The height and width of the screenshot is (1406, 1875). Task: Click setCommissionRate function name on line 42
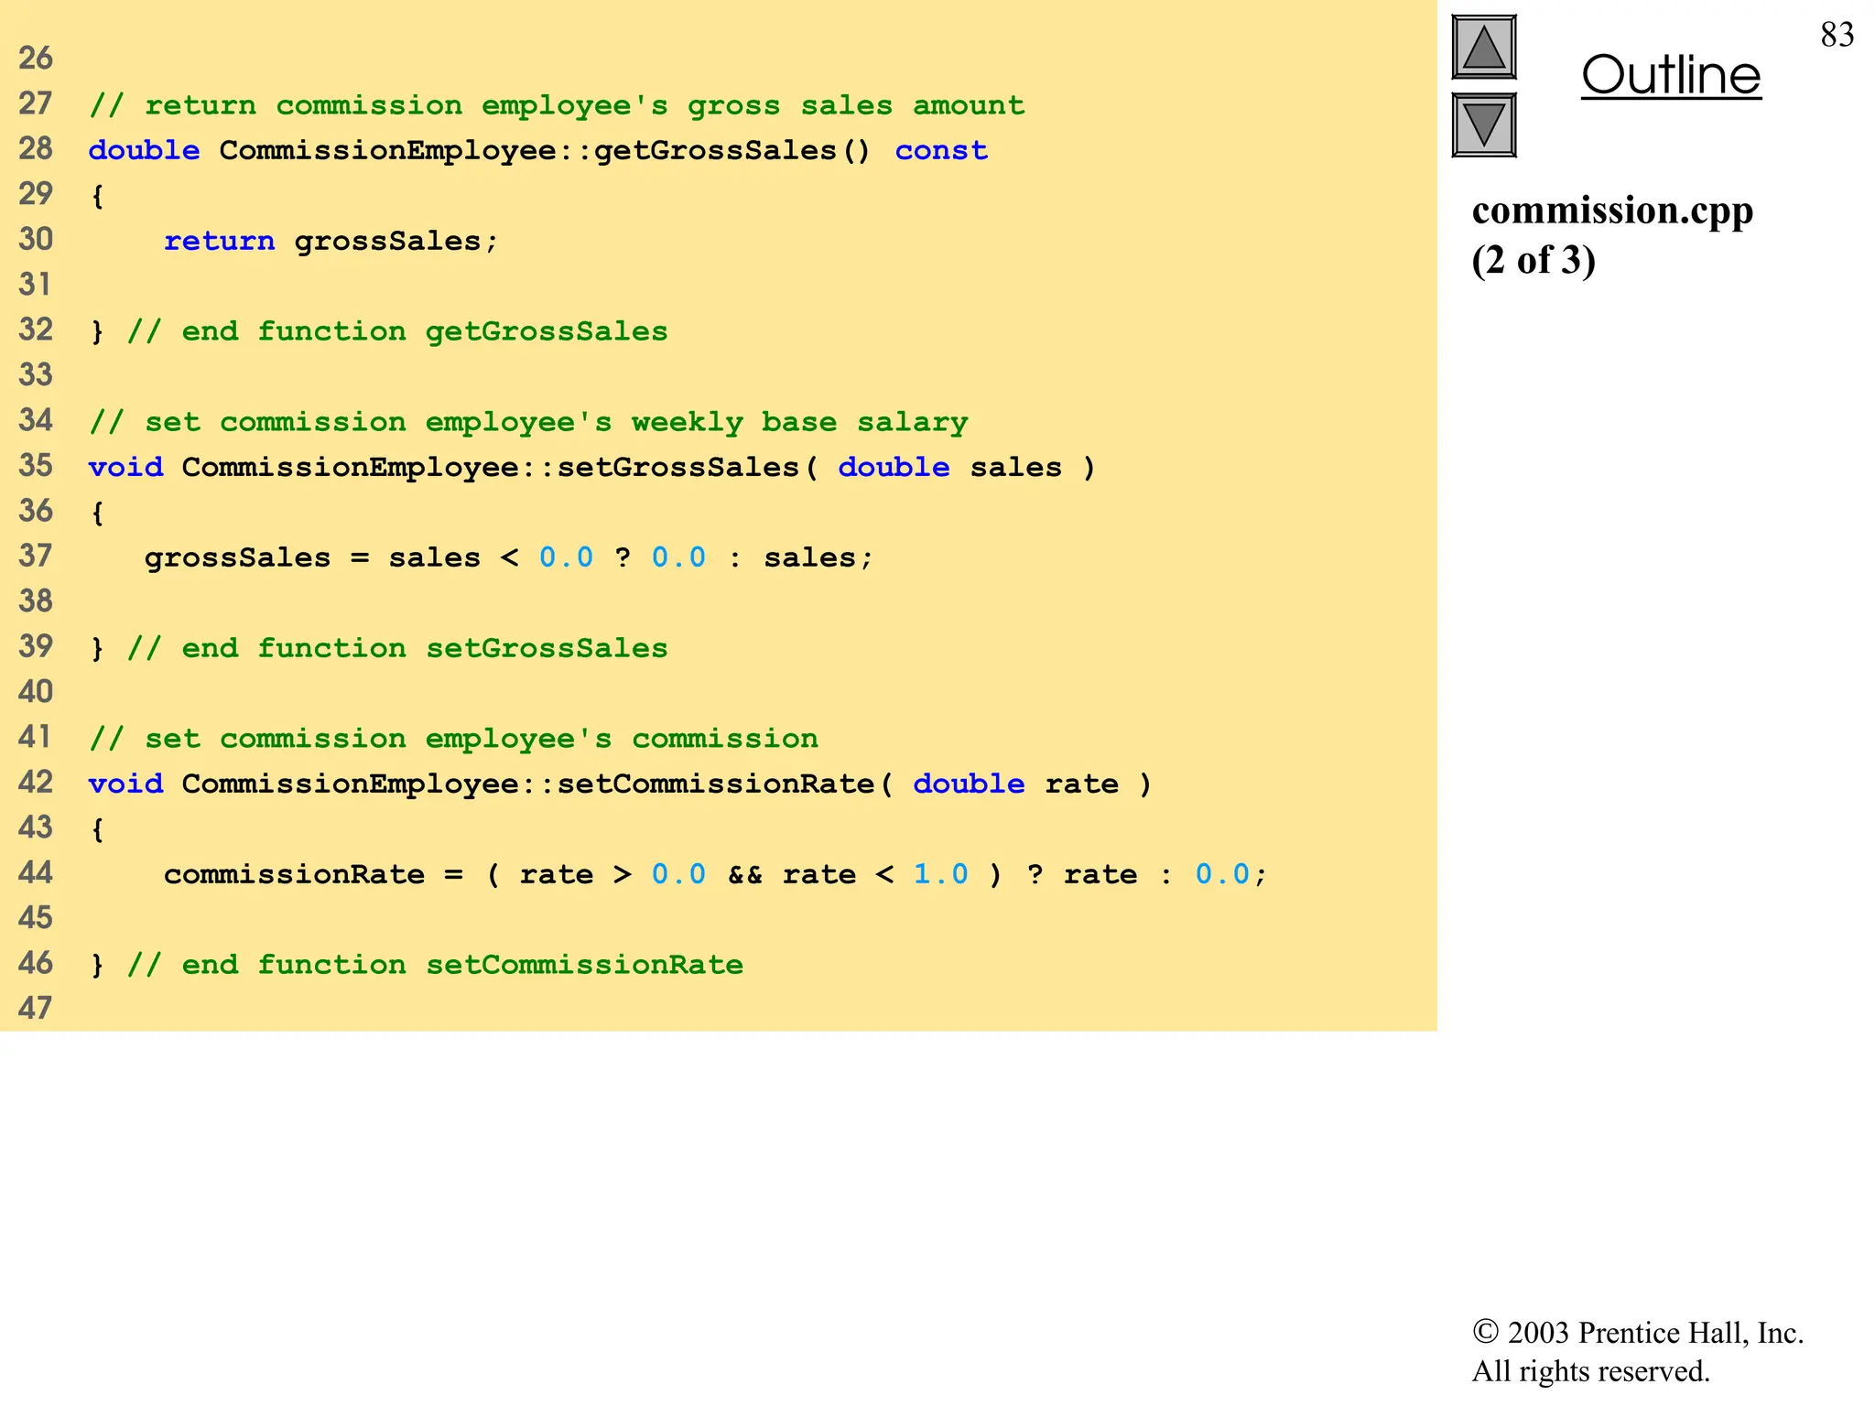pyautogui.click(x=715, y=784)
